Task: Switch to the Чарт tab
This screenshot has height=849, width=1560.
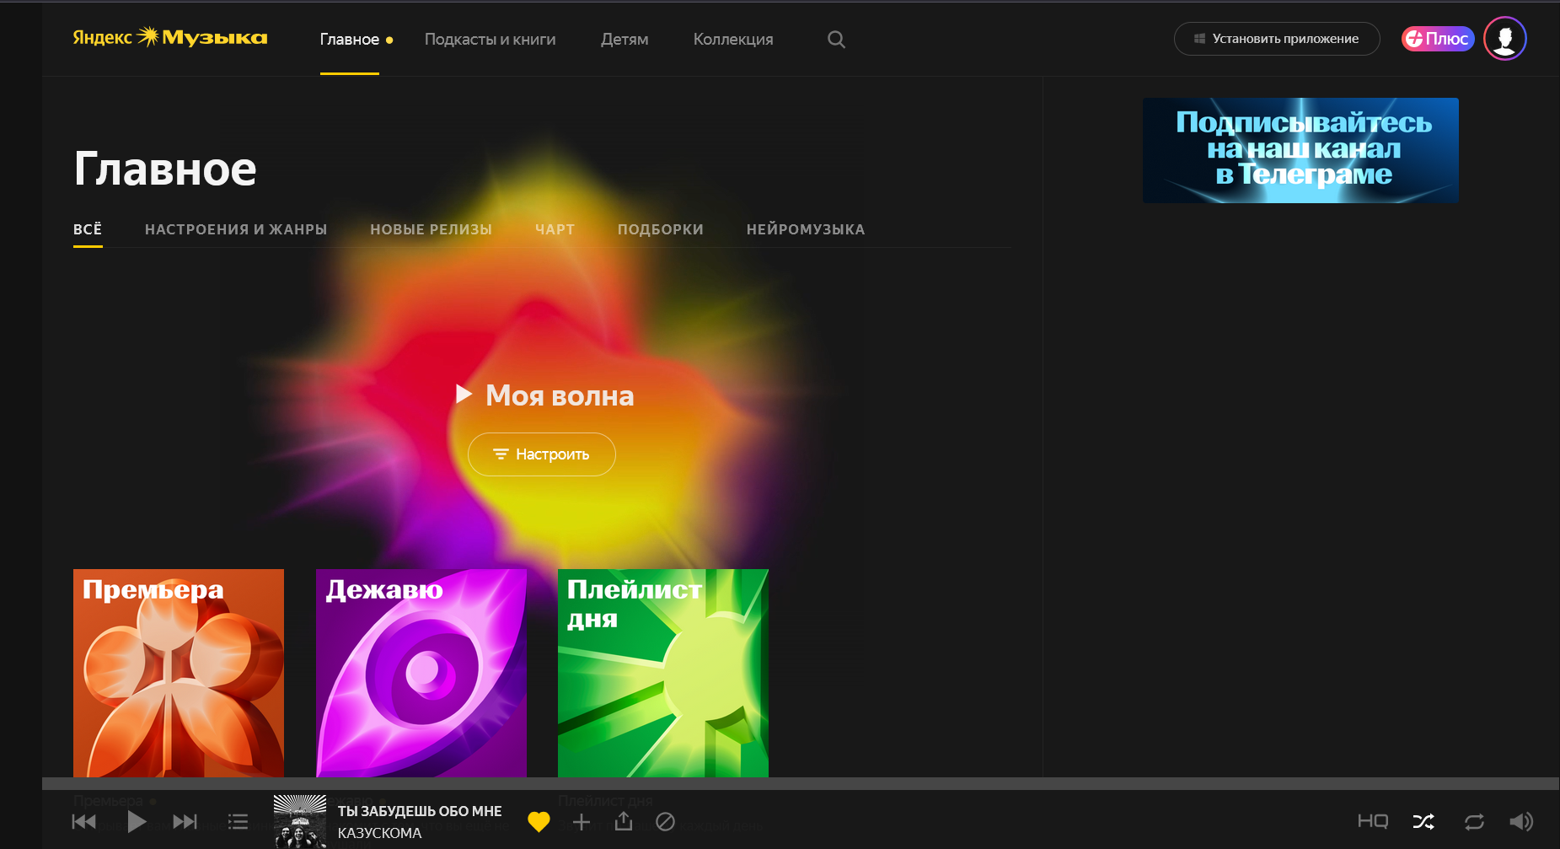Action: coord(555,229)
